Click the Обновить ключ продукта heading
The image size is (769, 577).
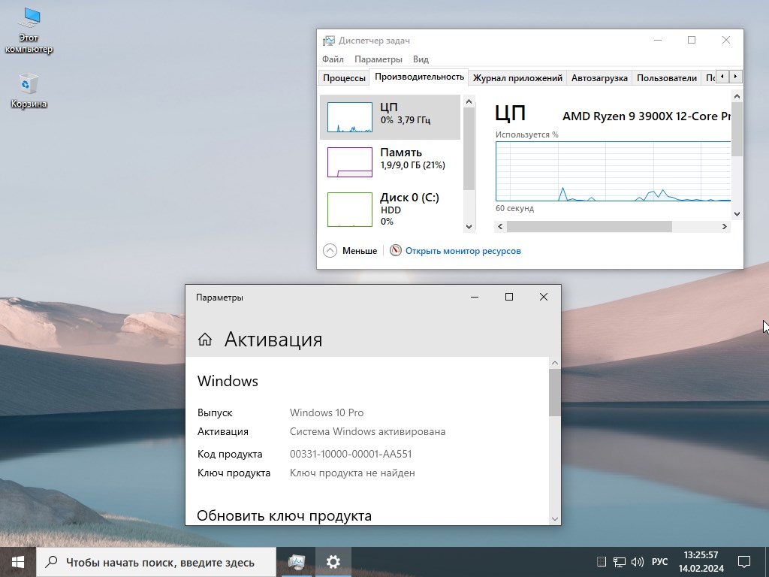(x=284, y=515)
